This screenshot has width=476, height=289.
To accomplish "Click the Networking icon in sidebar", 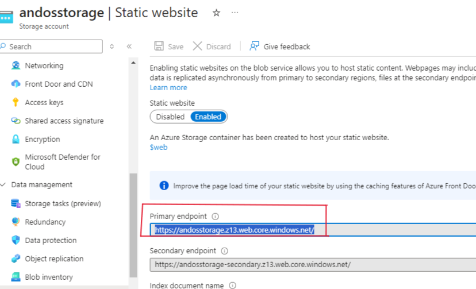I will coord(16,65).
